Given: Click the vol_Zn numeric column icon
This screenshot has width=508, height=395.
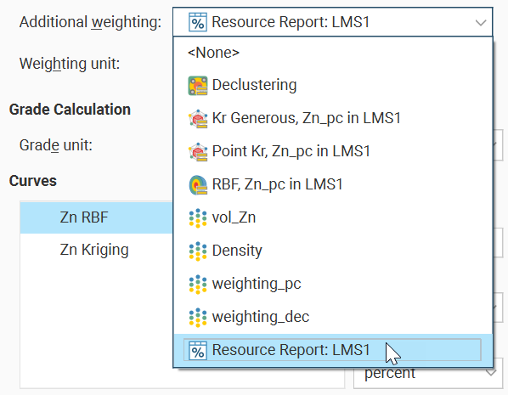Looking at the screenshot, I should click(x=198, y=218).
